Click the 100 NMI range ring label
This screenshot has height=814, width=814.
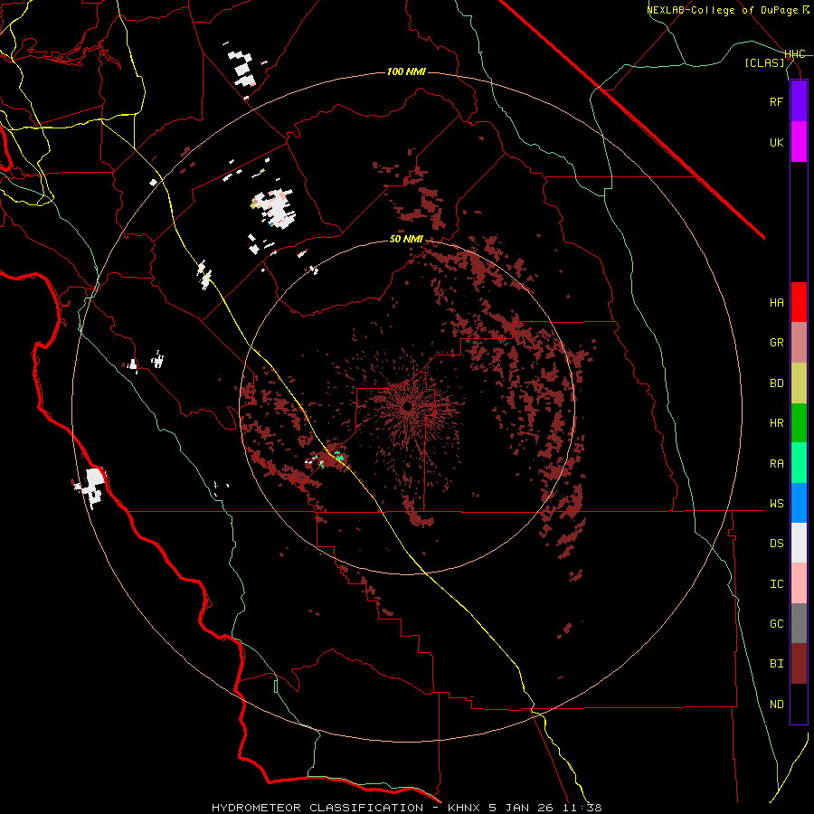[406, 71]
